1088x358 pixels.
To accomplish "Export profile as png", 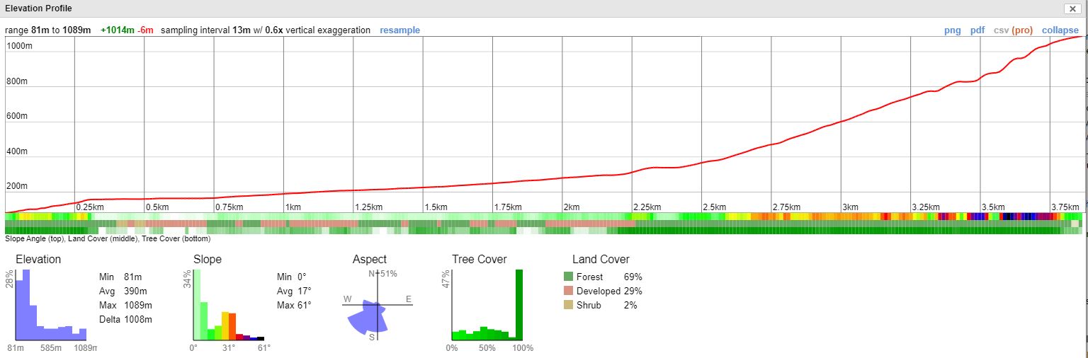I will point(953,30).
